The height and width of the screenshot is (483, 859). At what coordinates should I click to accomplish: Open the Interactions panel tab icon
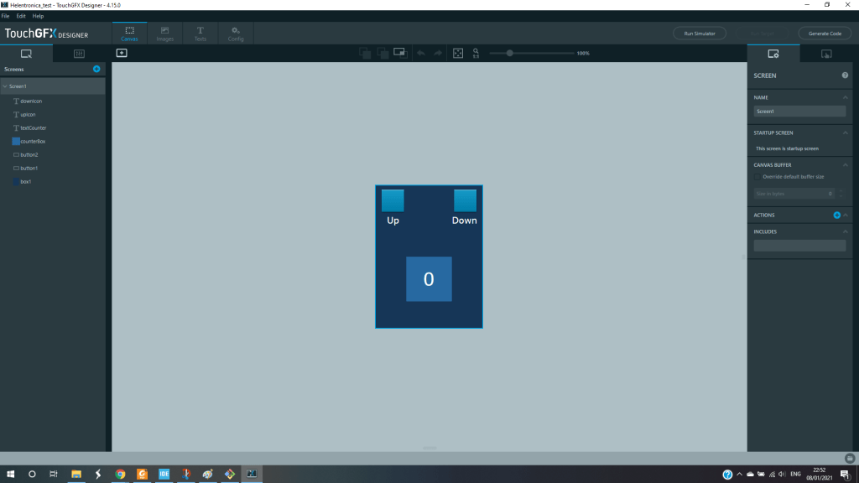(825, 54)
